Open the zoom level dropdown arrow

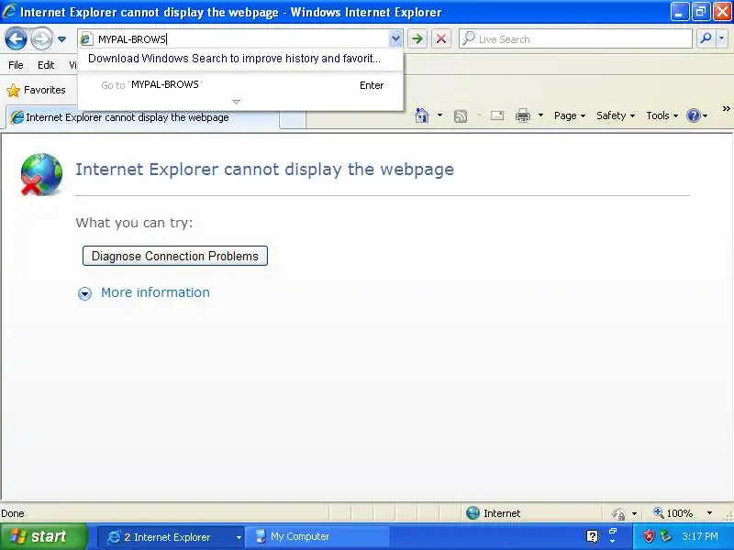tap(709, 513)
